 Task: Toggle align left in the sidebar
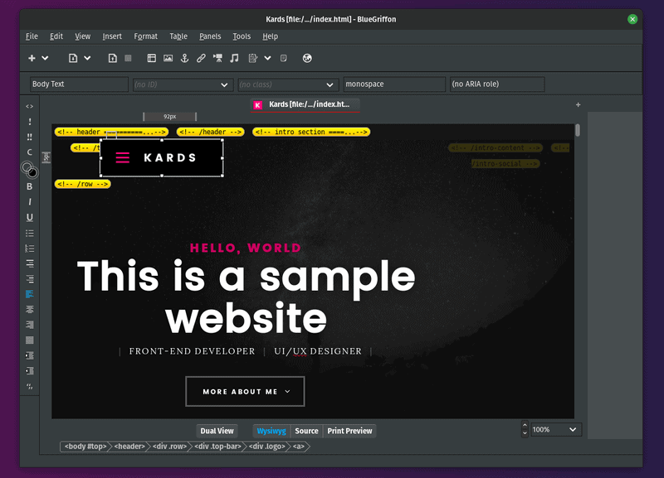[29, 294]
